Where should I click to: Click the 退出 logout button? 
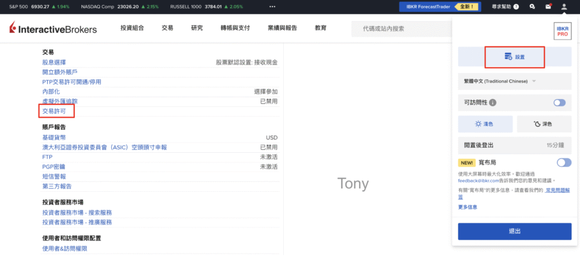514,231
